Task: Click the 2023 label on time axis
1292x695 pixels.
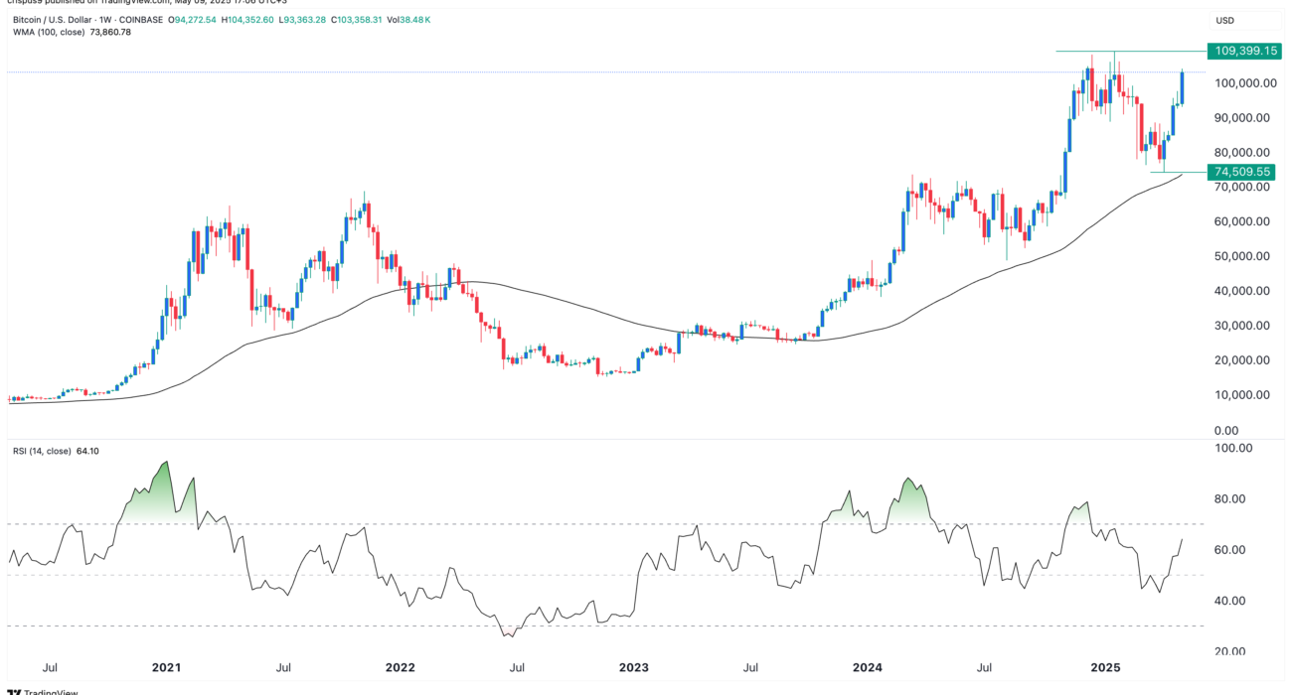Action: point(634,668)
